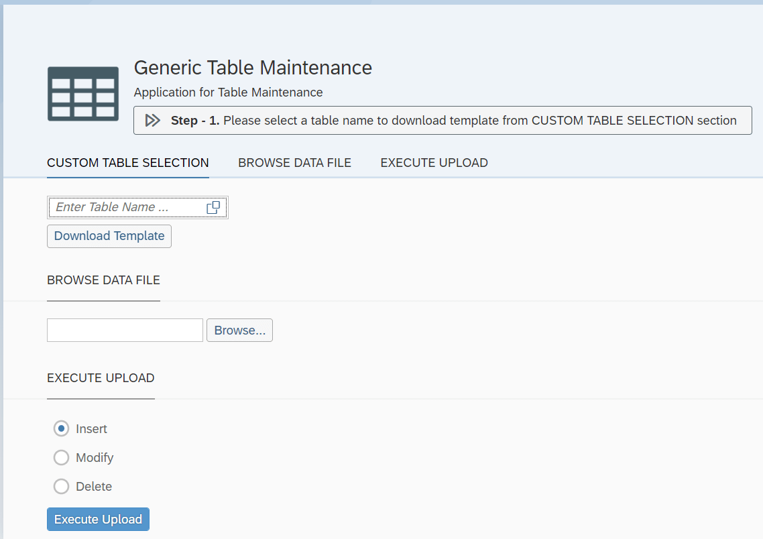Viewport: 763px width, 539px height.
Task: Click the double-arrow step indicator icon
Action: click(x=153, y=121)
